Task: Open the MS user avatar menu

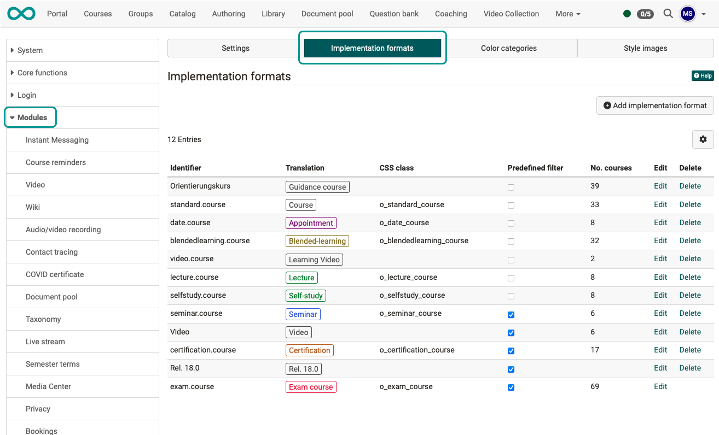Action: (x=688, y=14)
